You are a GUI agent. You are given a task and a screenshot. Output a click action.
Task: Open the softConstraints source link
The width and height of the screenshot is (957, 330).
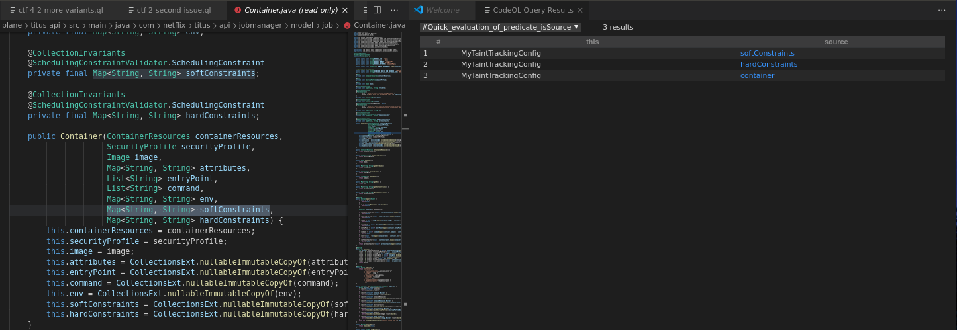767,53
